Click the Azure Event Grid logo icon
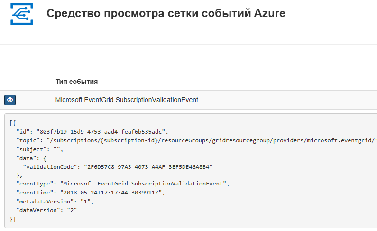This screenshot has width=377, height=231. [x=22, y=14]
